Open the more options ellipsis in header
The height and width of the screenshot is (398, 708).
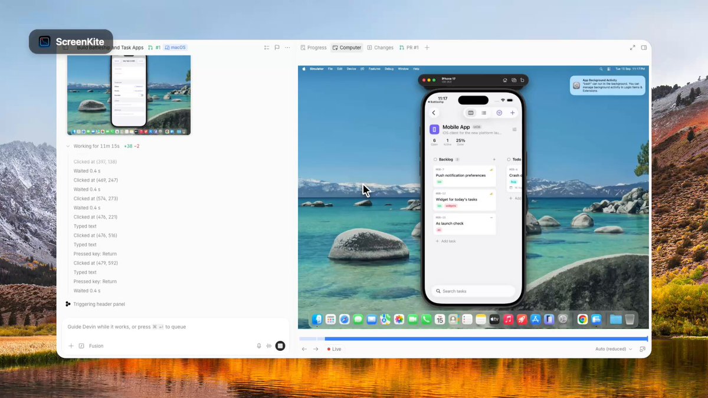[287, 48]
